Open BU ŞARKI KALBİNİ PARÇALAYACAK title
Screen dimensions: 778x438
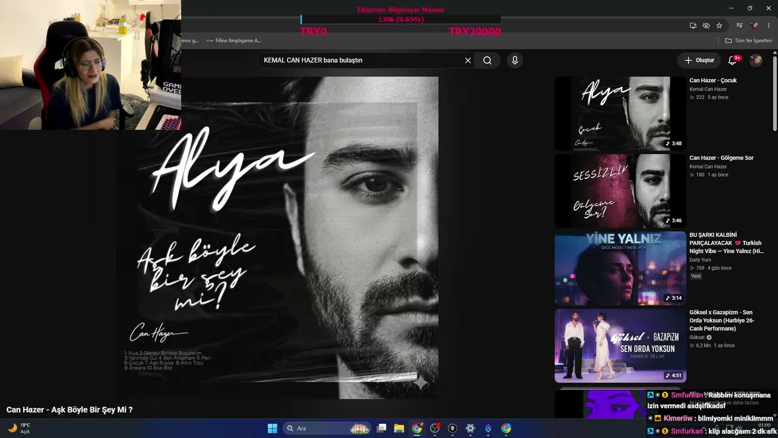click(x=726, y=243)
